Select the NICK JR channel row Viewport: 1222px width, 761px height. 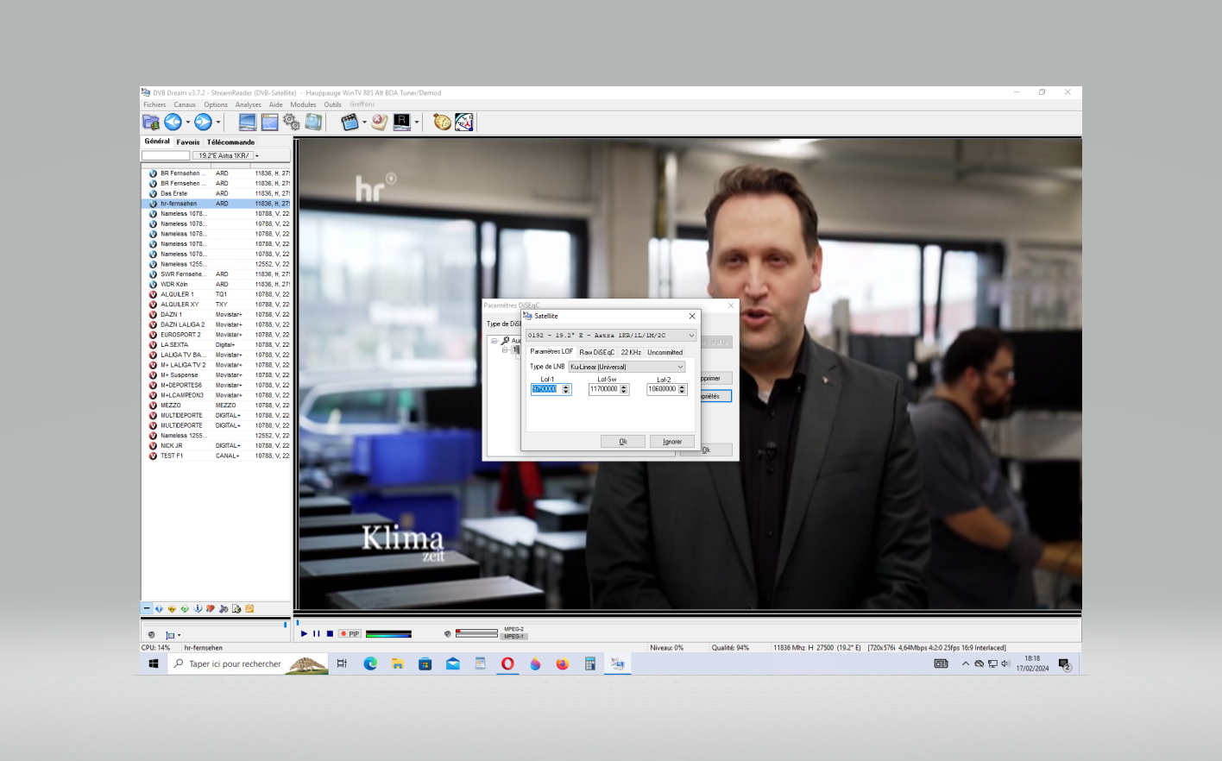(217, 446)
